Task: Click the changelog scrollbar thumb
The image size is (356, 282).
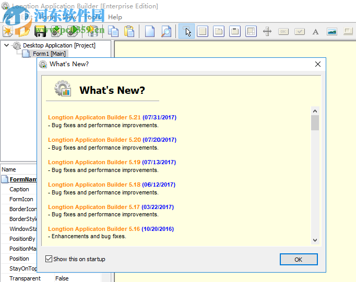Action: (x=315, y=122)
